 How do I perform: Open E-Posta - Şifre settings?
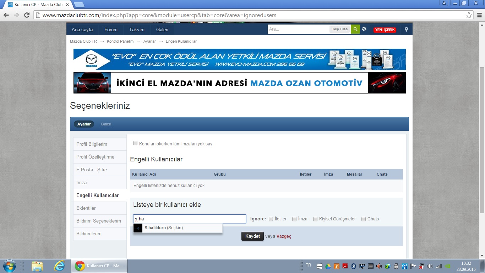(x=100, y=170)
